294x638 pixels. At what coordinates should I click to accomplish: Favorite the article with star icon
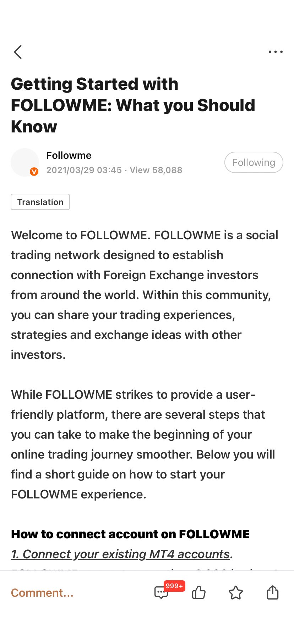coord(236,593)
